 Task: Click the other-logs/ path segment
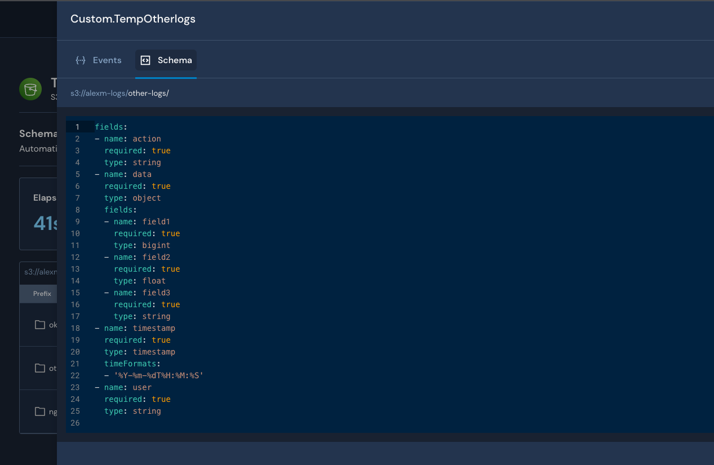tap(148, 93)
